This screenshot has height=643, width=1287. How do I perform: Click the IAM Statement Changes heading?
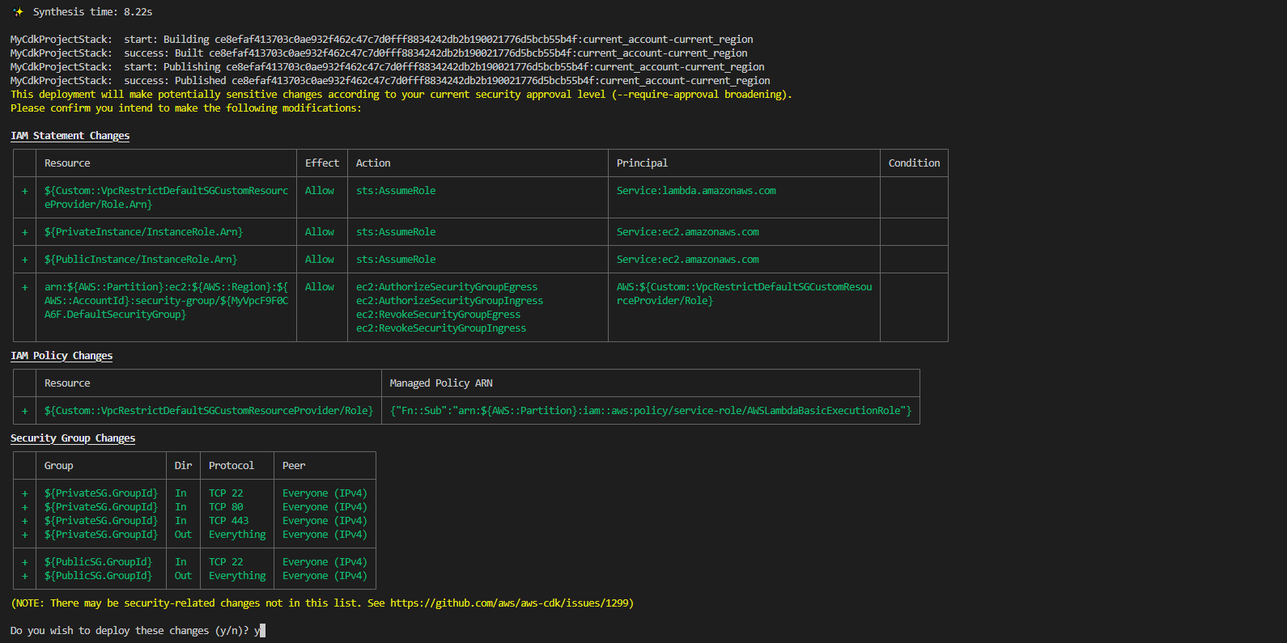click(70, 136)
